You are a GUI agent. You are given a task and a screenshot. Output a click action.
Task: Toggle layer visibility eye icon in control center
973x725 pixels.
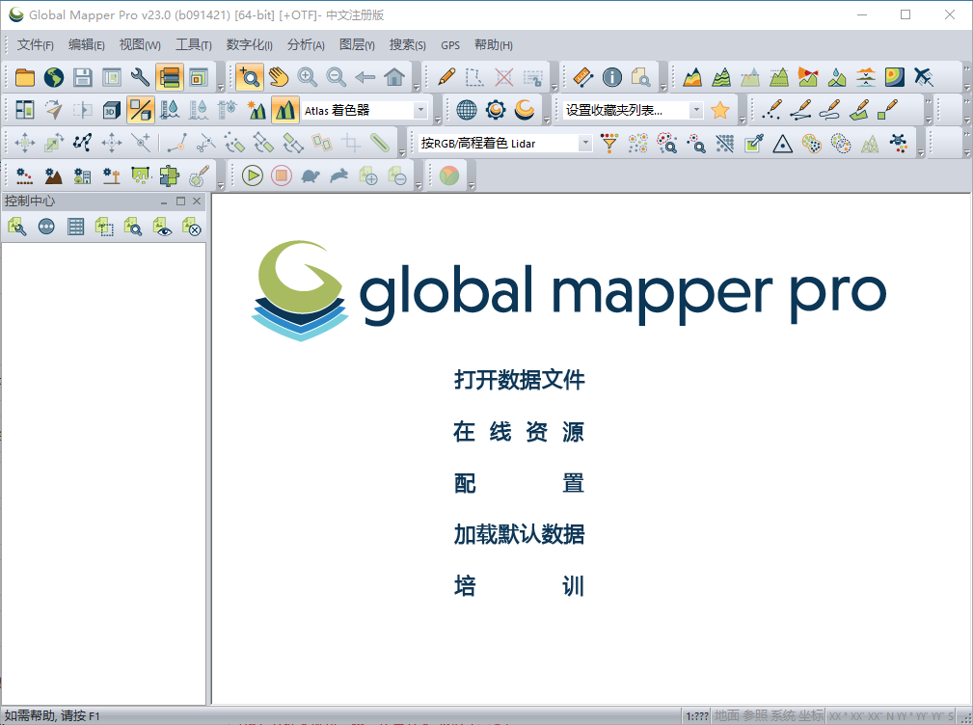(x=162, y=227)
